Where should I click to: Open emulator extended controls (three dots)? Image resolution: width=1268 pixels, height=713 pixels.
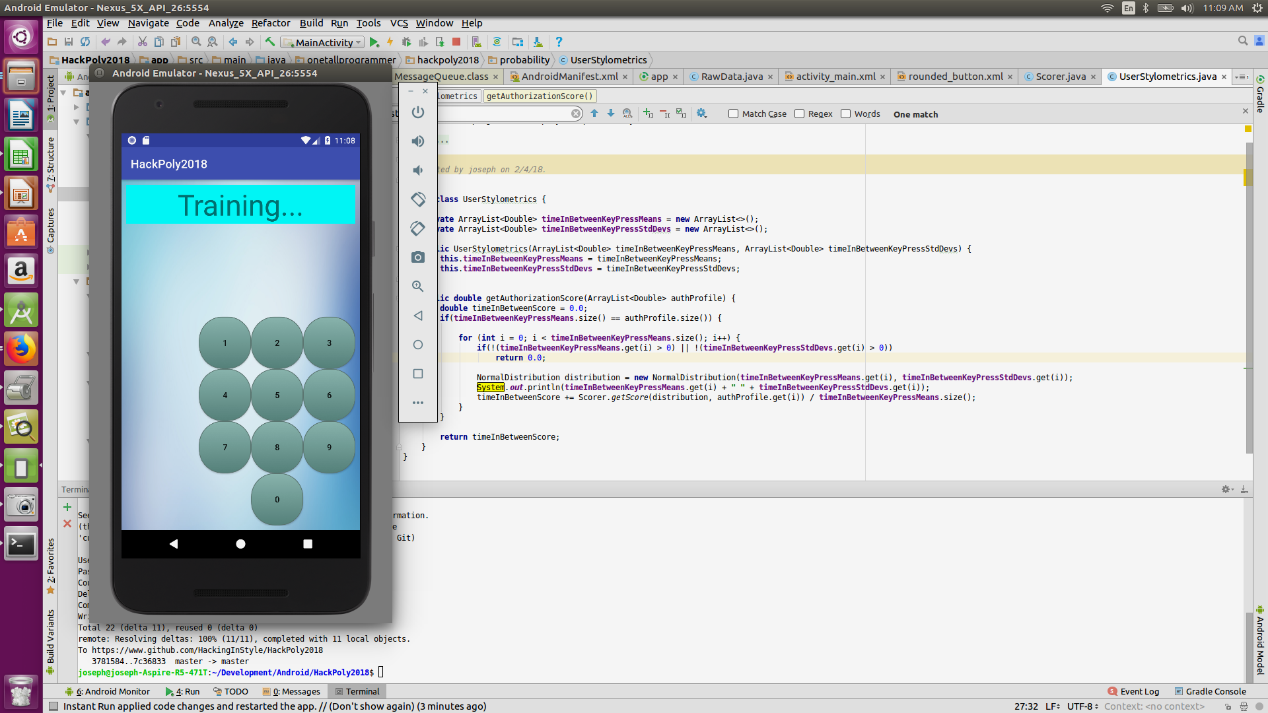pos(418,403)
